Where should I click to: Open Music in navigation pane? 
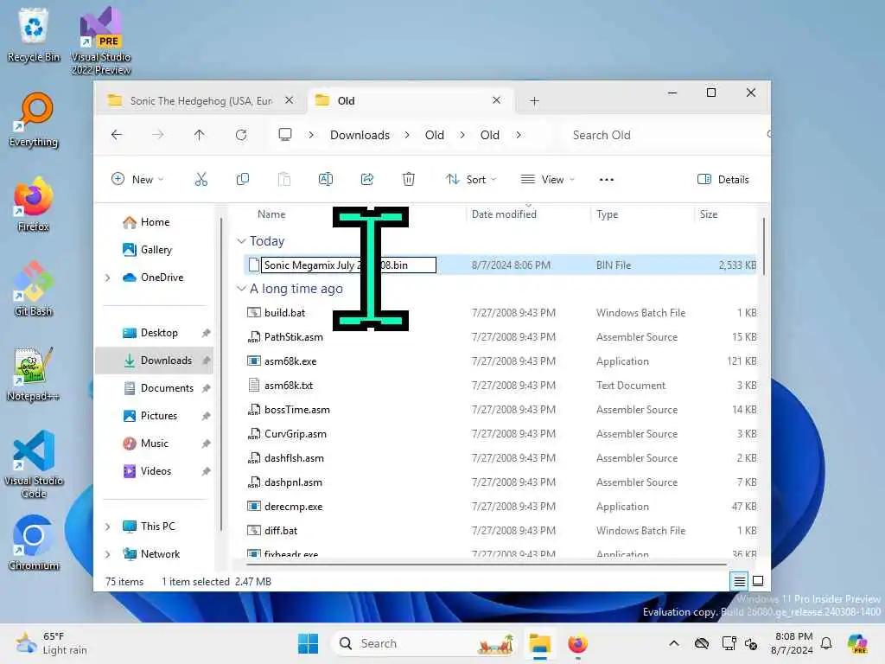coord(154,444)
